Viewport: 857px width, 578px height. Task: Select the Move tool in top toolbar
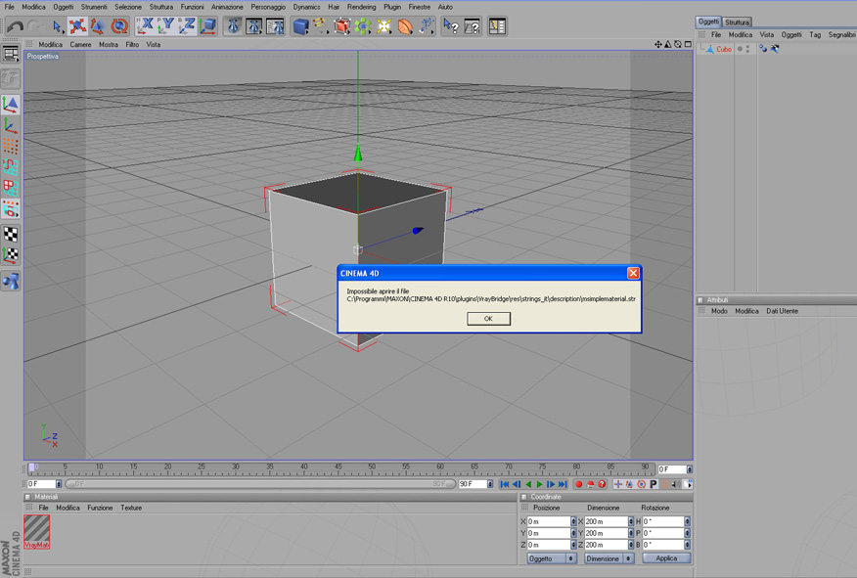tap(77, 26)
